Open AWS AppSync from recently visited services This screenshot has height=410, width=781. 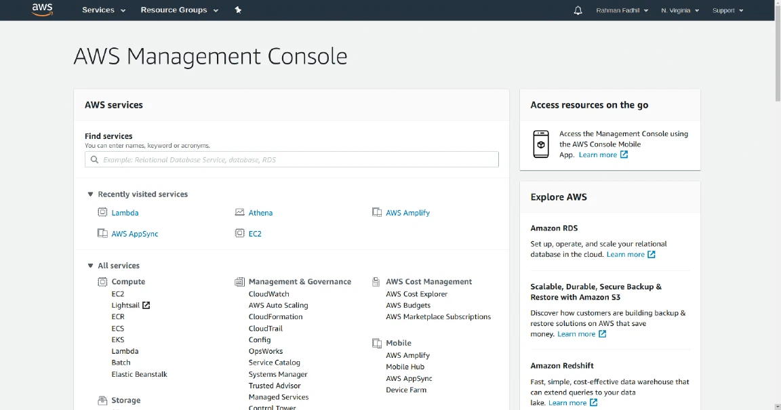point(134,234)
